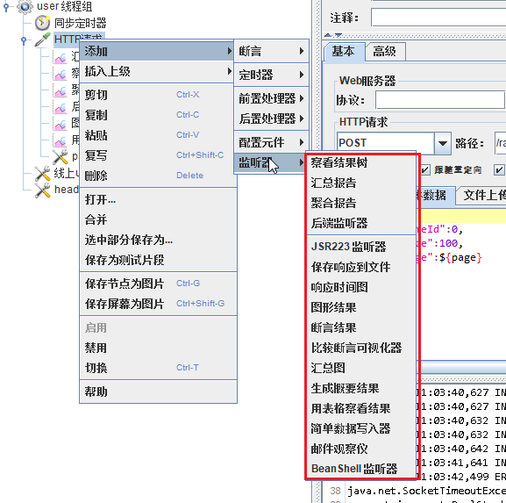Switch to the 基本 tab
506x503 pixels.
pos(344,51)
